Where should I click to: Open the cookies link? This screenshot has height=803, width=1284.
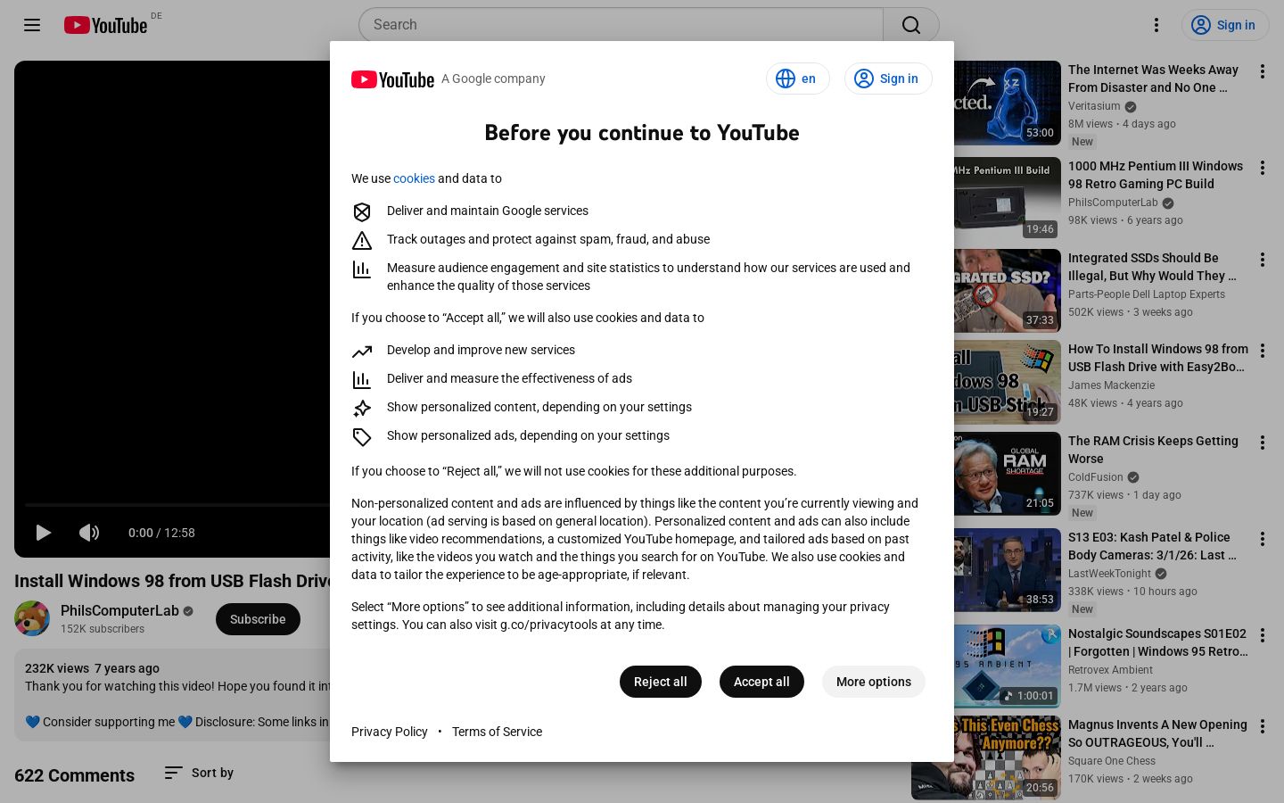click(x=414, y=178)
